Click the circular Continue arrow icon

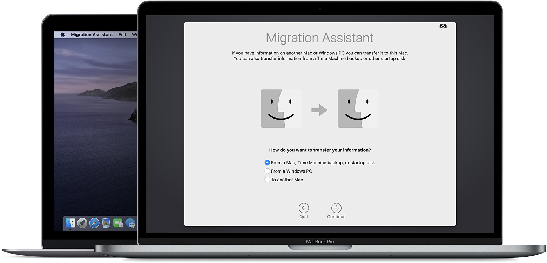click(336, 208)
